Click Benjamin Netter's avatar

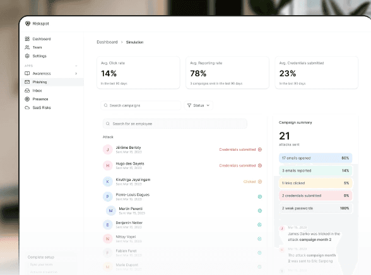108,225
